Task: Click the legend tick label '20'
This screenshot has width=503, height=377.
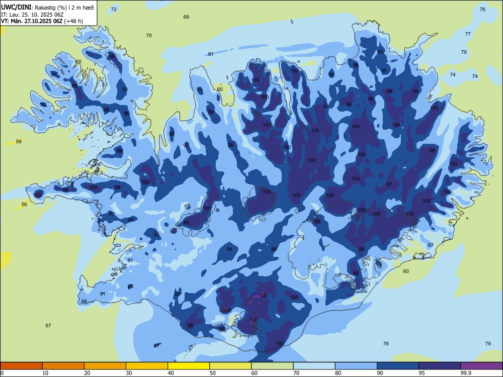Action: tap(87, 373)
